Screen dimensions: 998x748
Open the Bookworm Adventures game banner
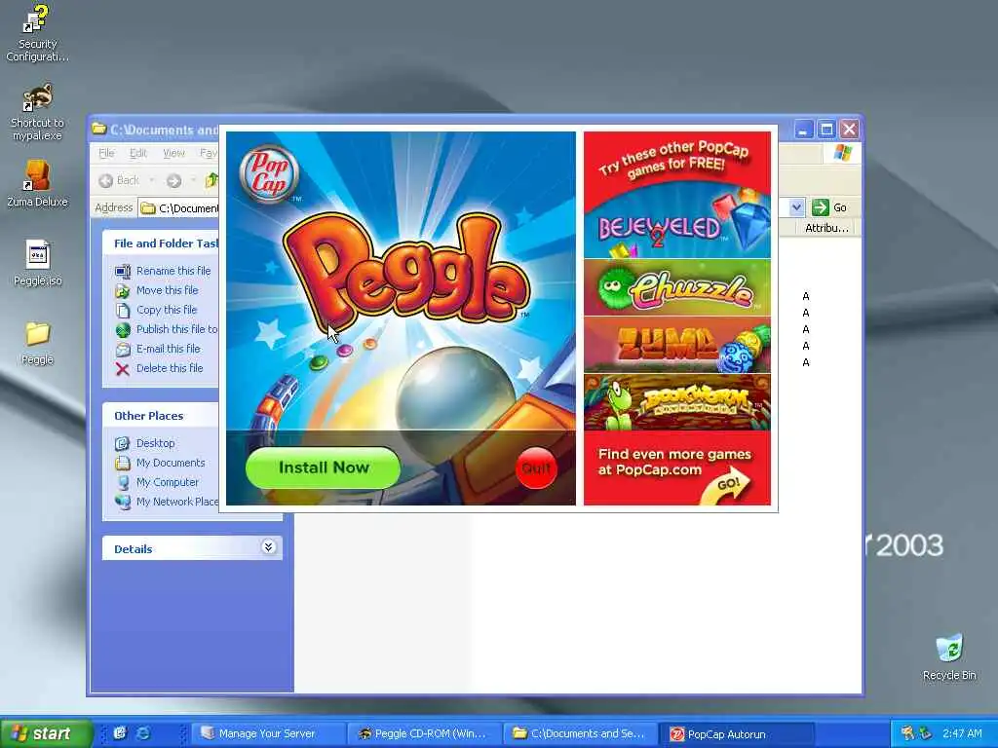[677, 402]
